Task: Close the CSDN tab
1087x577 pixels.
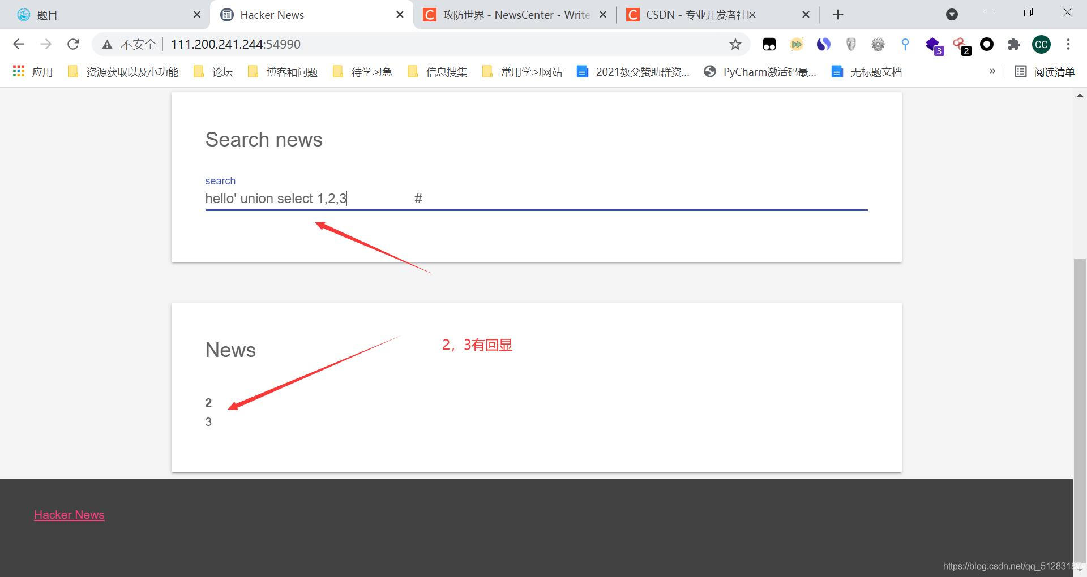Action: click(806, 15)
